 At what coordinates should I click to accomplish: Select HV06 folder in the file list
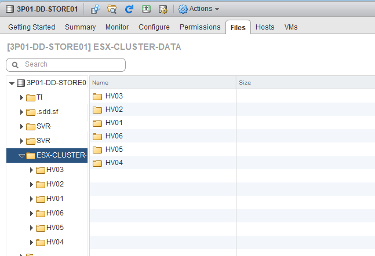[114, 136]
